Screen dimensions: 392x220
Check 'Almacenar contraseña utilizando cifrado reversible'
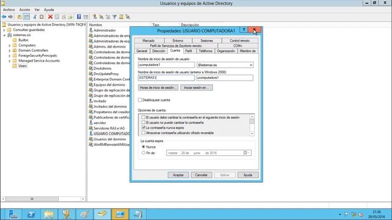pyautogui.click(x=143, y=133)
